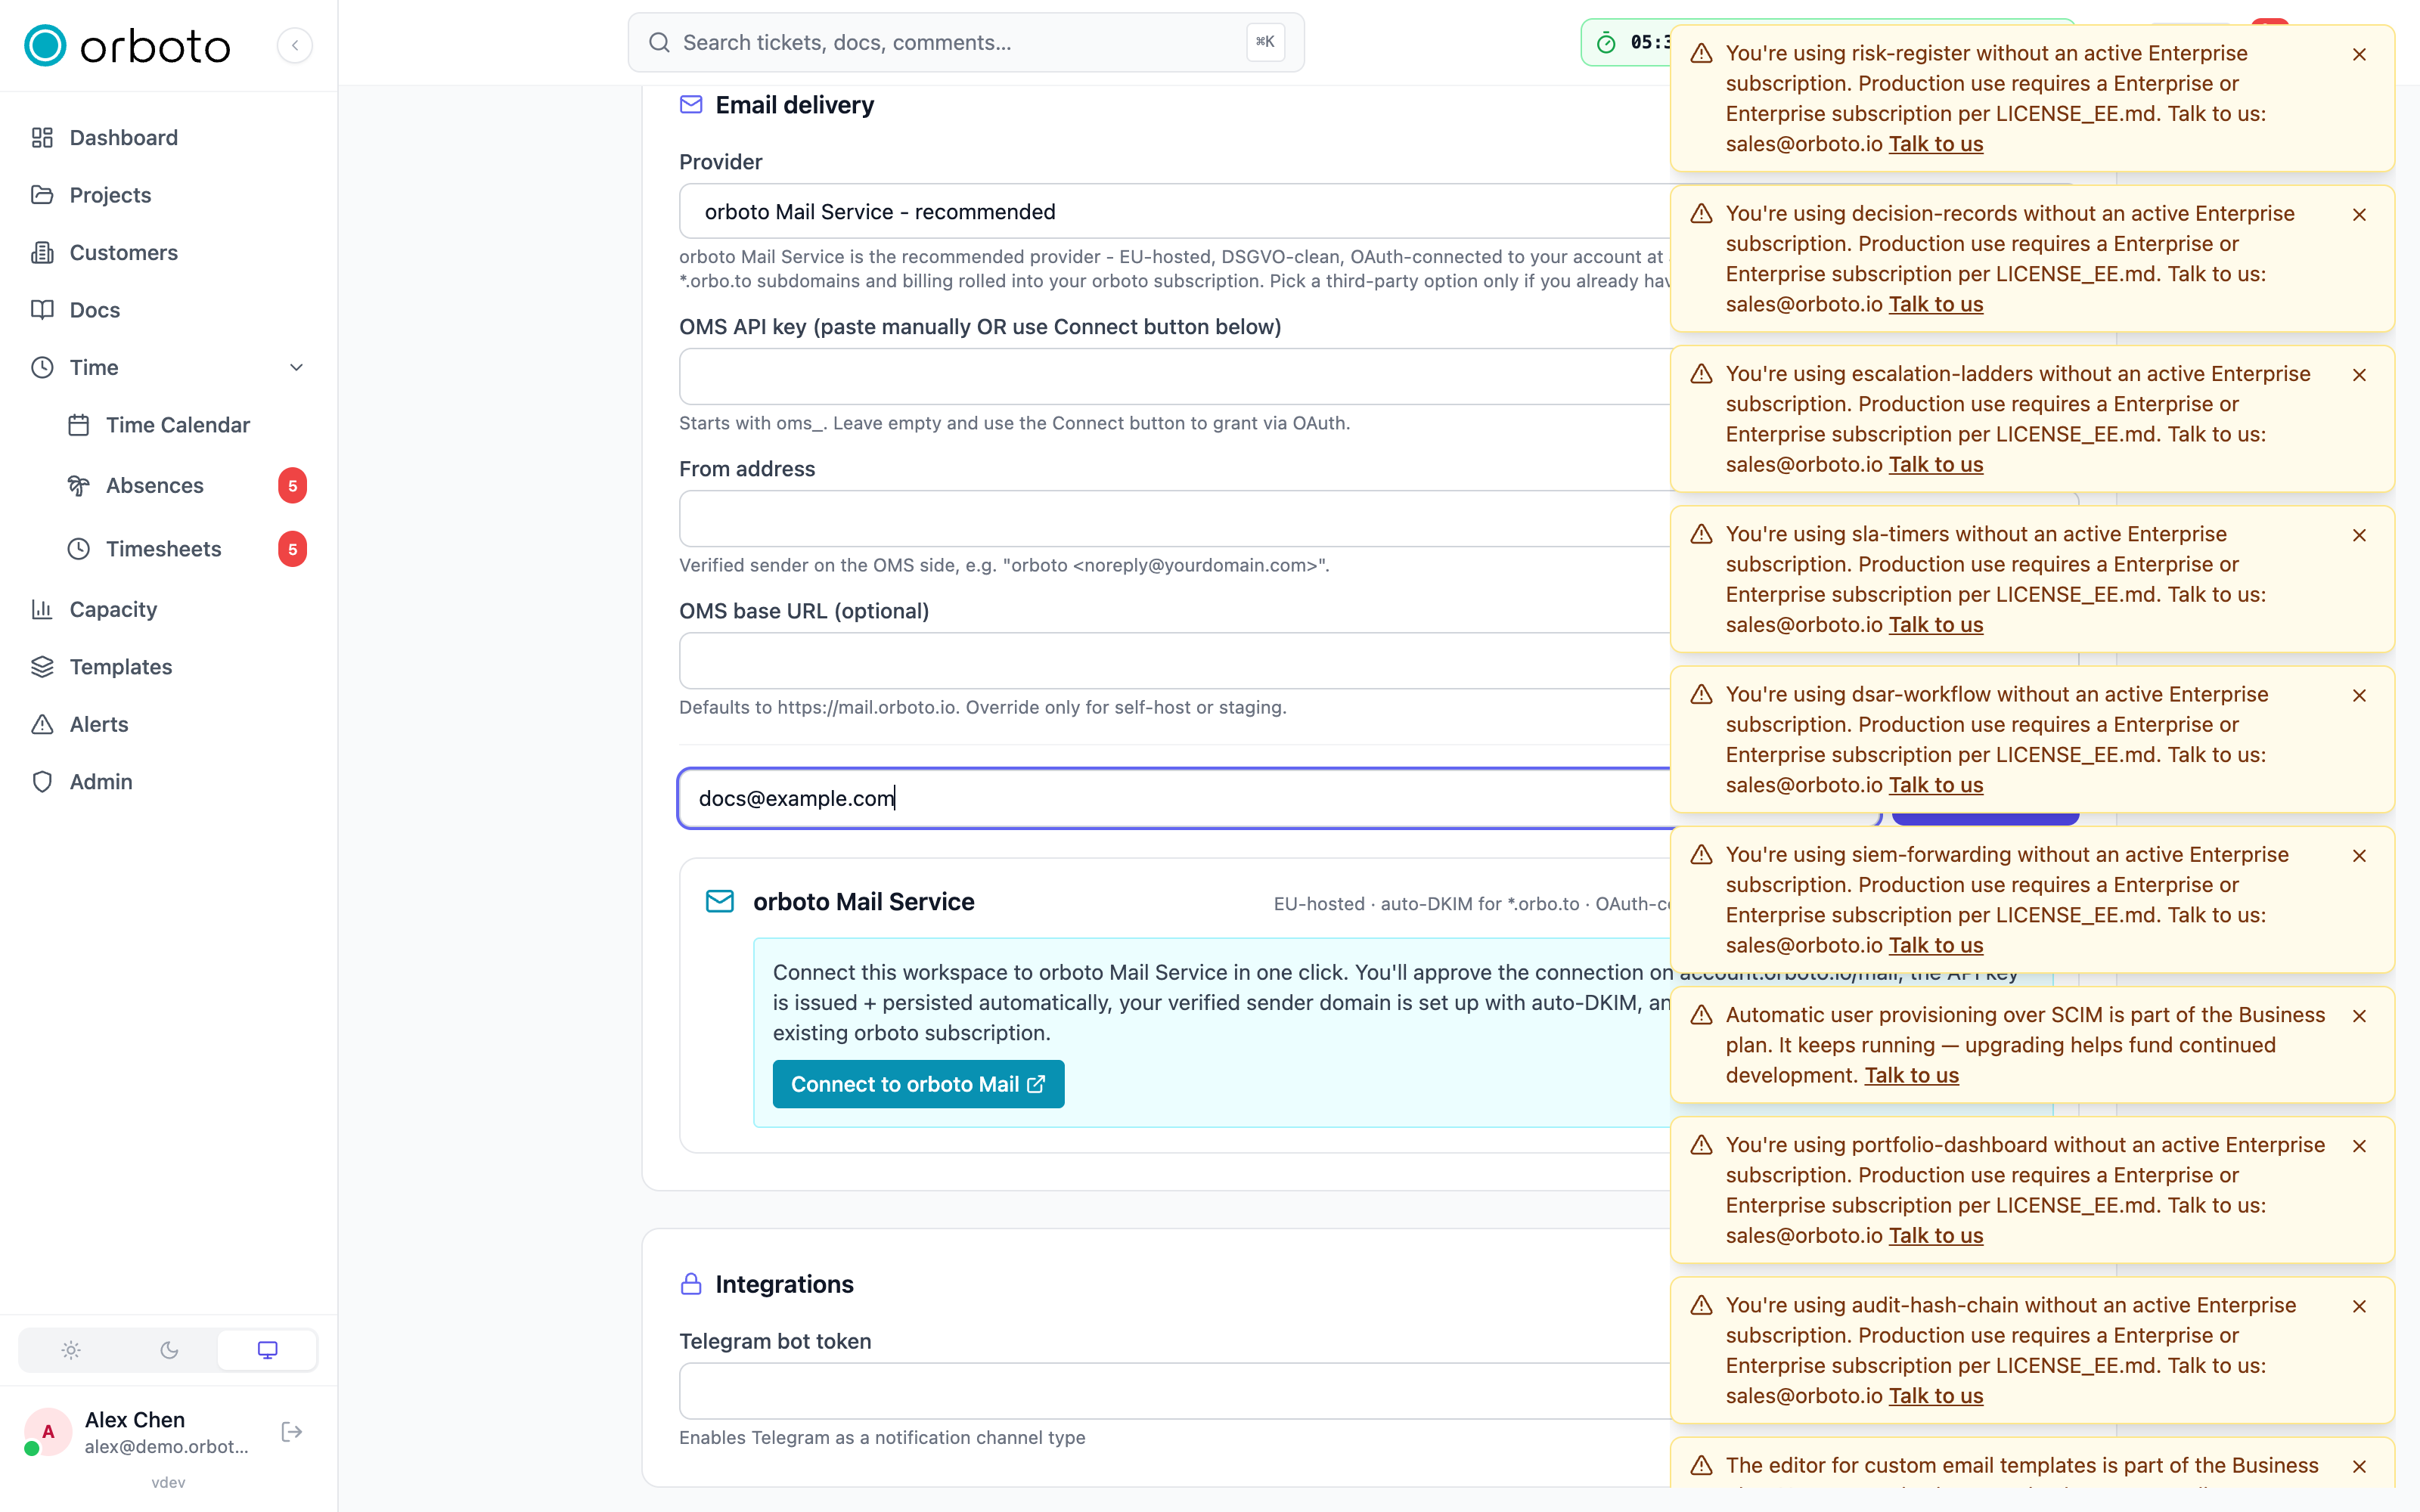This screenshot has width=2420, height=1512.
Task: Open Templates from sidebar
Action: pyautogui.click(x=168, y=667)
